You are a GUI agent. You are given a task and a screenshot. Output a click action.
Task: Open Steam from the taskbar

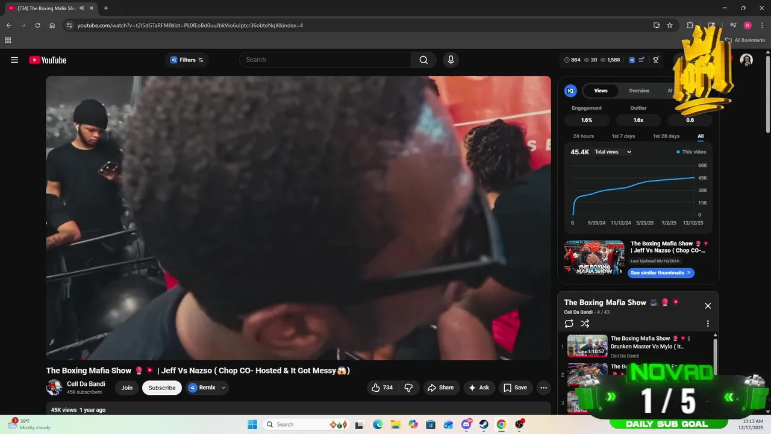(x=484, y=424)
